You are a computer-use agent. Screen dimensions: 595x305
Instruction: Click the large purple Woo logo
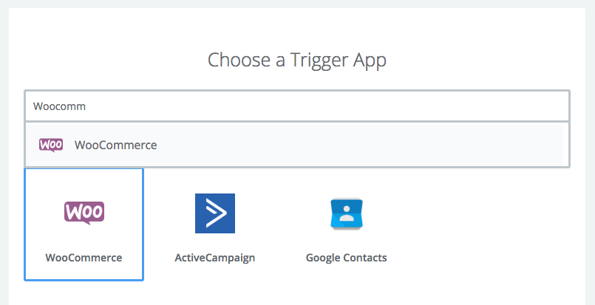(84, 213)
